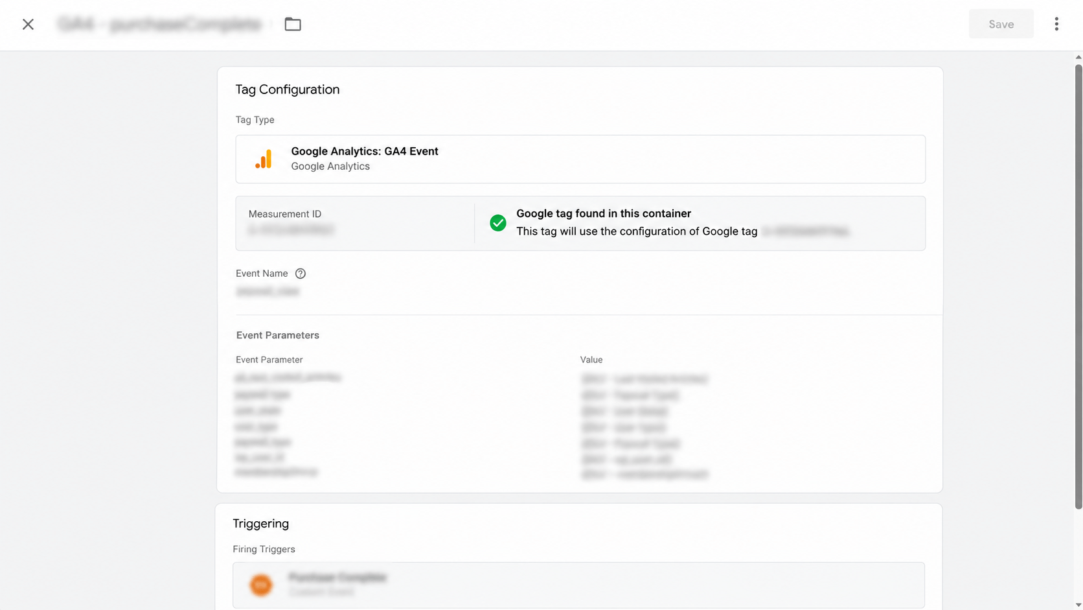This screenshot has width=1083, height=610.
Task: Click the "Tag Type" label
Action: coord(255,120)
